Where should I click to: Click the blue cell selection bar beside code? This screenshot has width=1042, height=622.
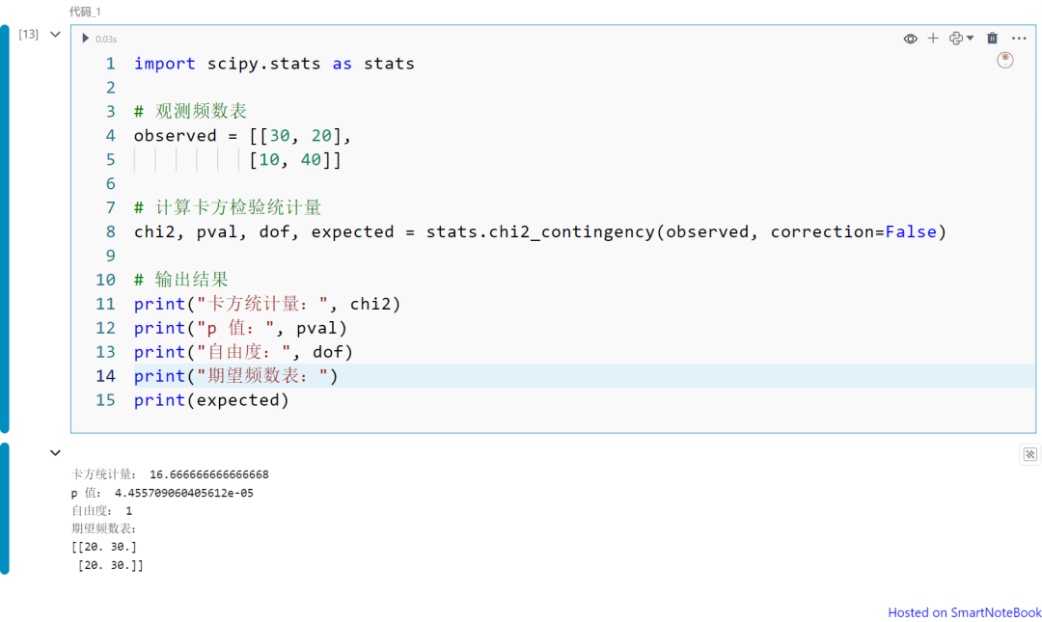(x=5, y=230)
